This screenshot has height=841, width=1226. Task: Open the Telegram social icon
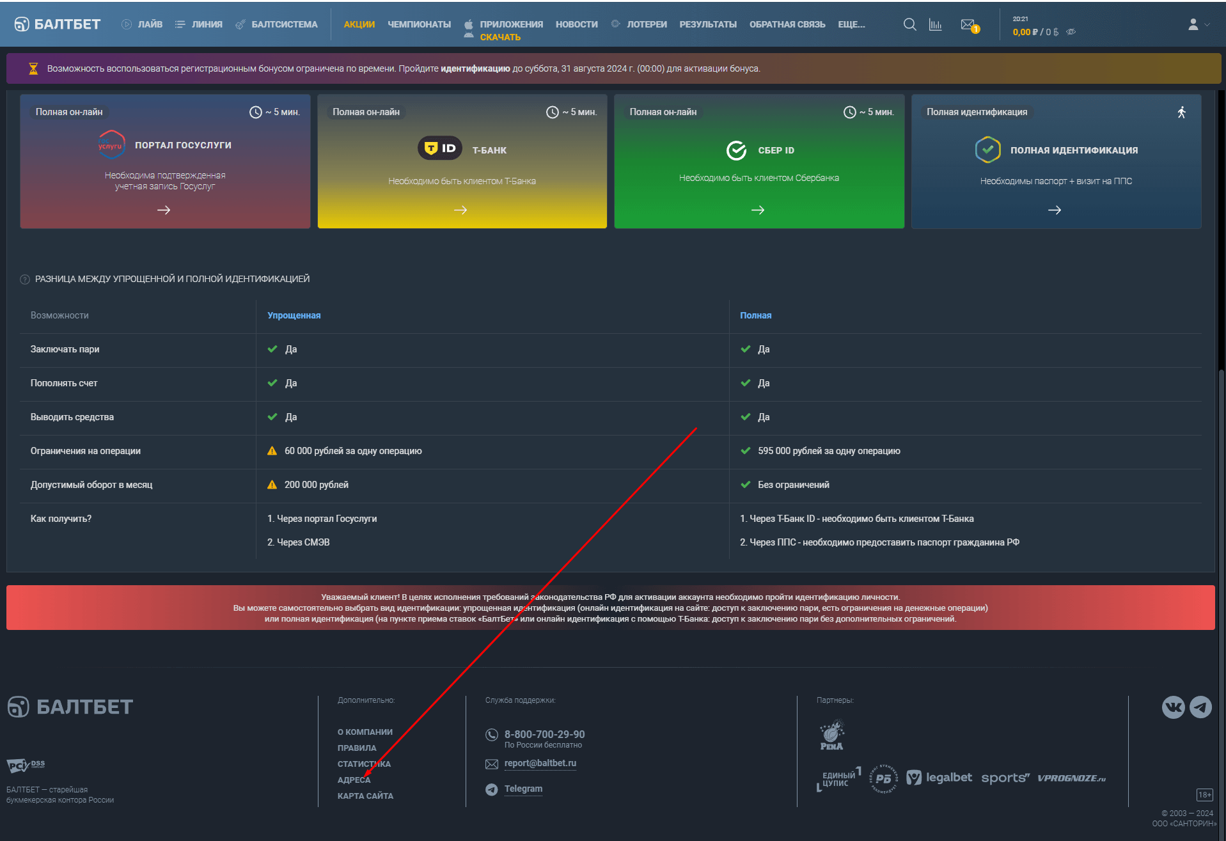tap(1200, 707)
